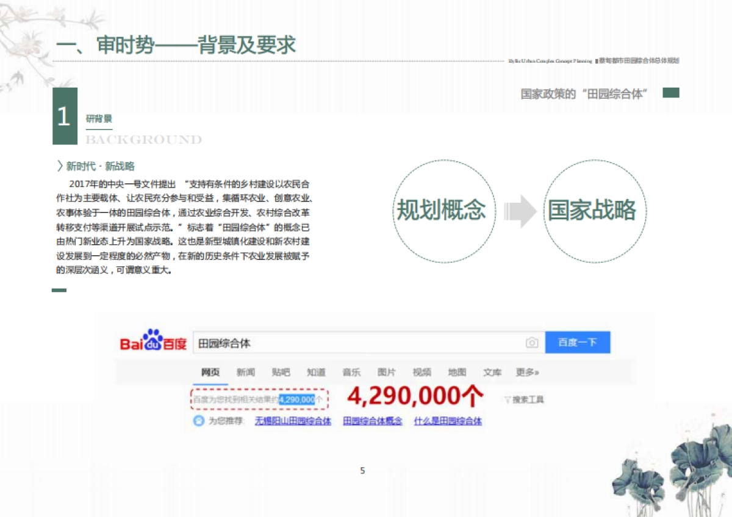The image size is (732, 517).
Task: Open the 田园综合体概念 link
Action: coord(372,421)
